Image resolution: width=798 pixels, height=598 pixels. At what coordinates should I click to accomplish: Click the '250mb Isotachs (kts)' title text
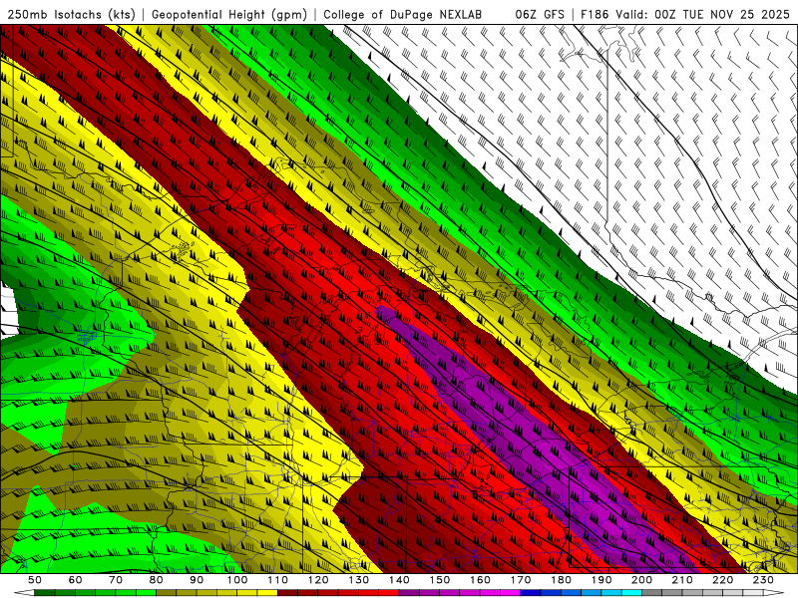click(71, 15)
